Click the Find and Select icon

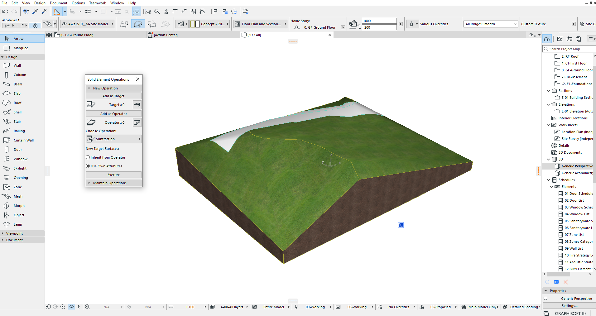coord(26,12)
